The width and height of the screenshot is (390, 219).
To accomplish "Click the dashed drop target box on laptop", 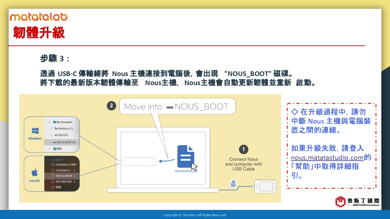I will [139, 162].
